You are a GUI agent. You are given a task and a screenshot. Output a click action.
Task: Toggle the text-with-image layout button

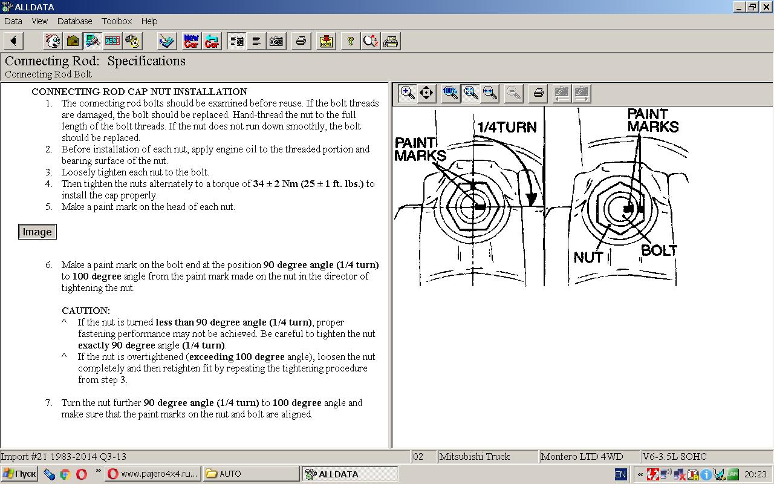(237, 41)
